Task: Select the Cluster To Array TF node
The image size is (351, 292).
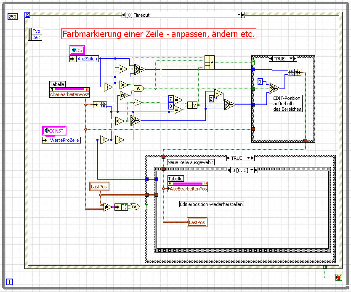Action: pyautogui.click(x=121, y=207)
